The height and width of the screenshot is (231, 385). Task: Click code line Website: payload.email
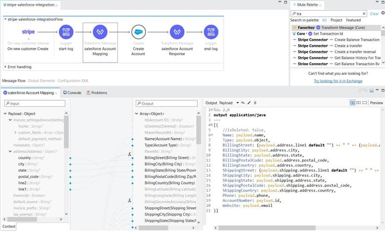(x=247, y=206)
